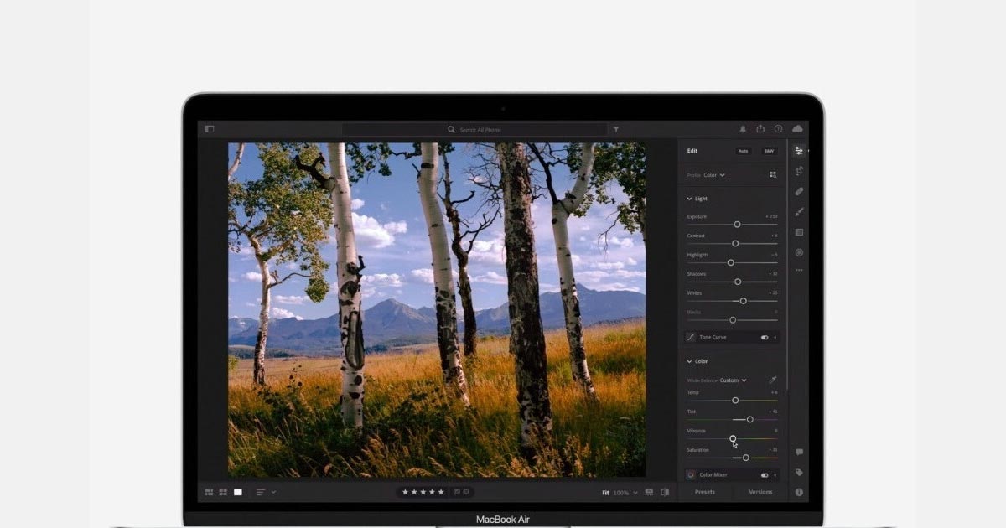The height and width of the screenshot is (528, 1006).
Task: Open the cloud sync status icon
Action: [x=797, y=129]
